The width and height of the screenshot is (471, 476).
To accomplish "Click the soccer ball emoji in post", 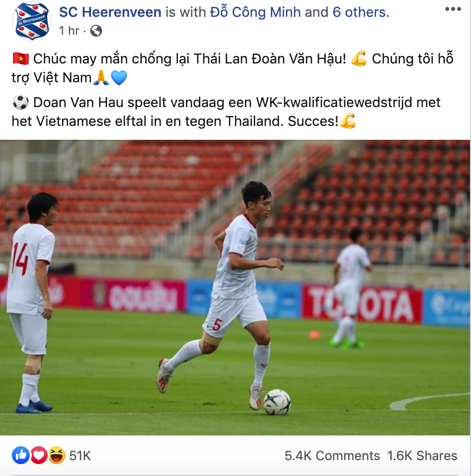I will tap(21, 102).
